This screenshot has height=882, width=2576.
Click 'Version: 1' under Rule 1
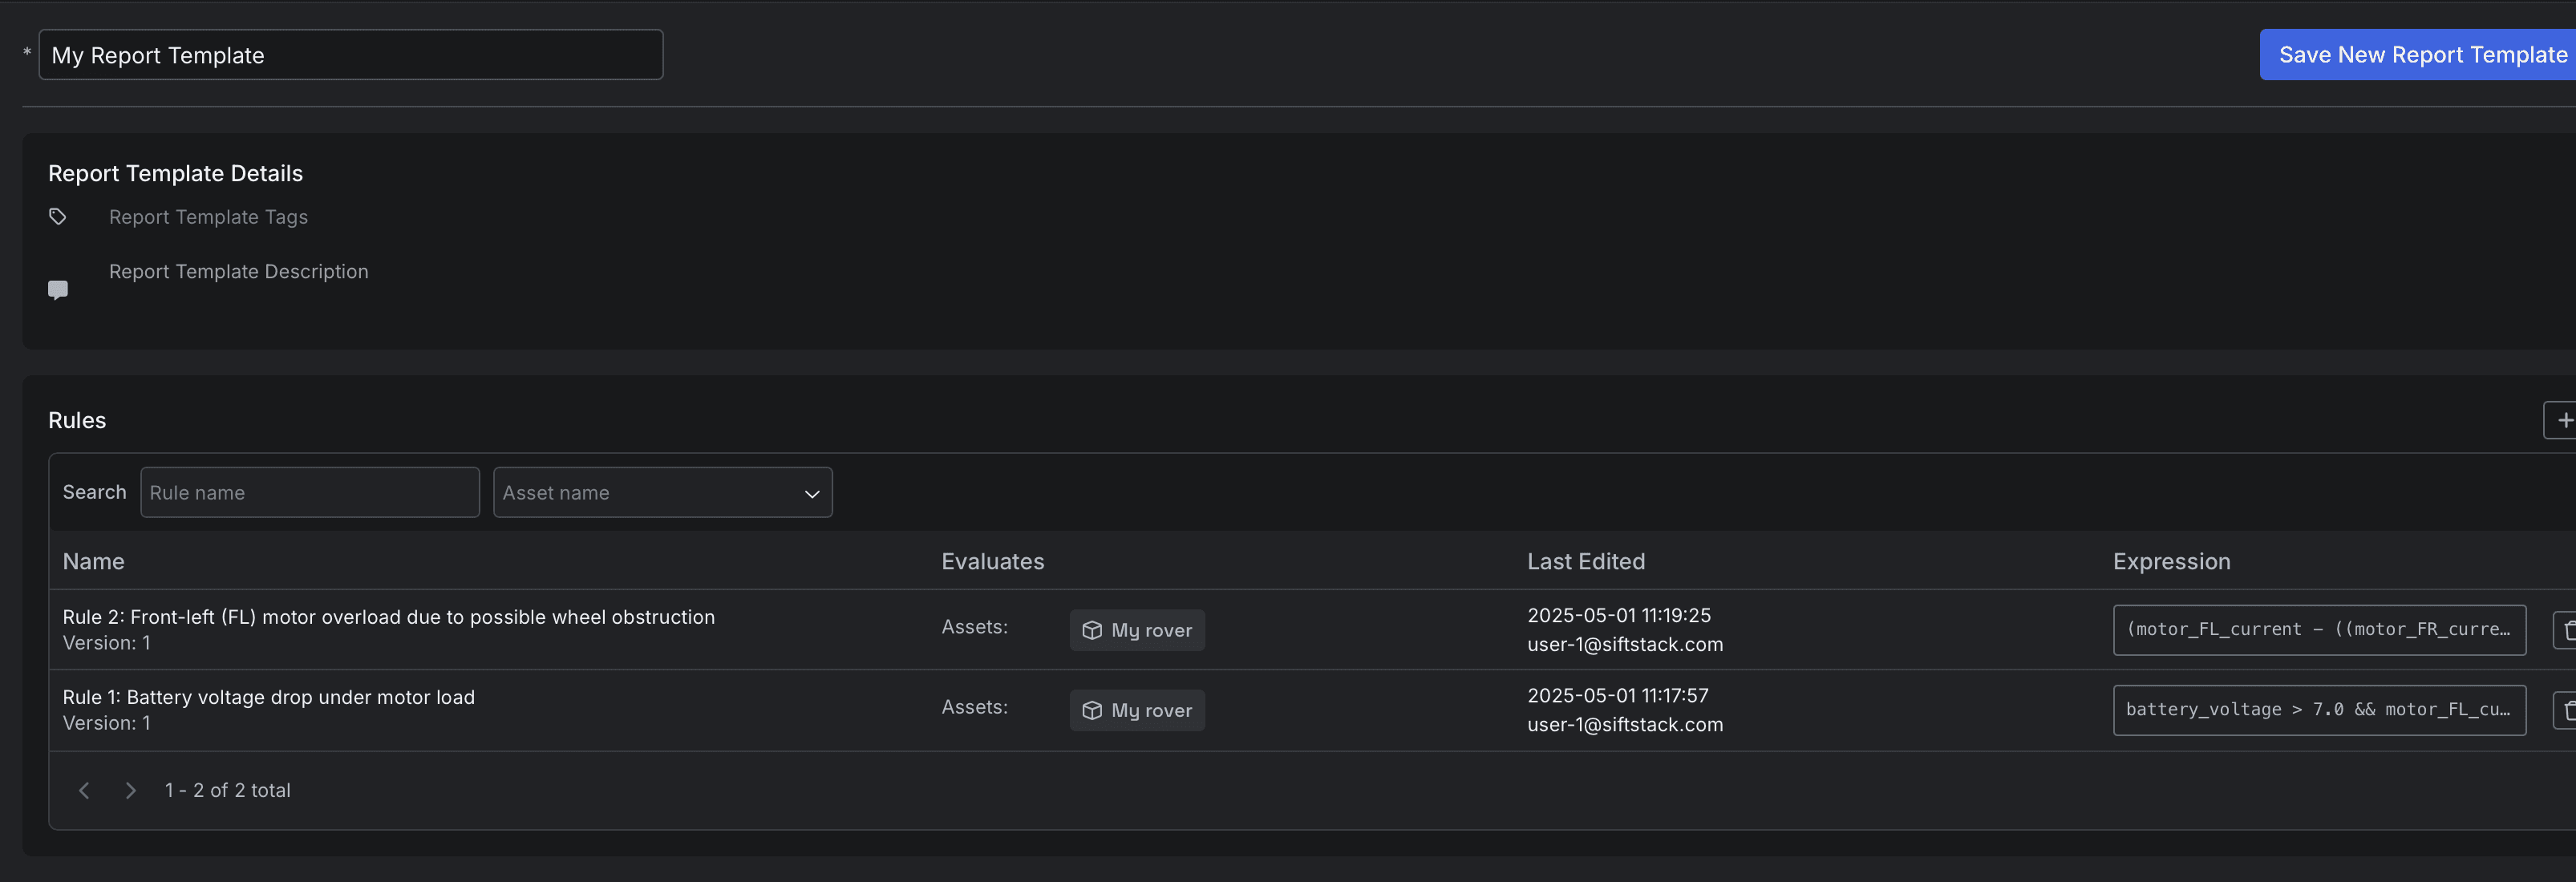click(x=107, y=723)
